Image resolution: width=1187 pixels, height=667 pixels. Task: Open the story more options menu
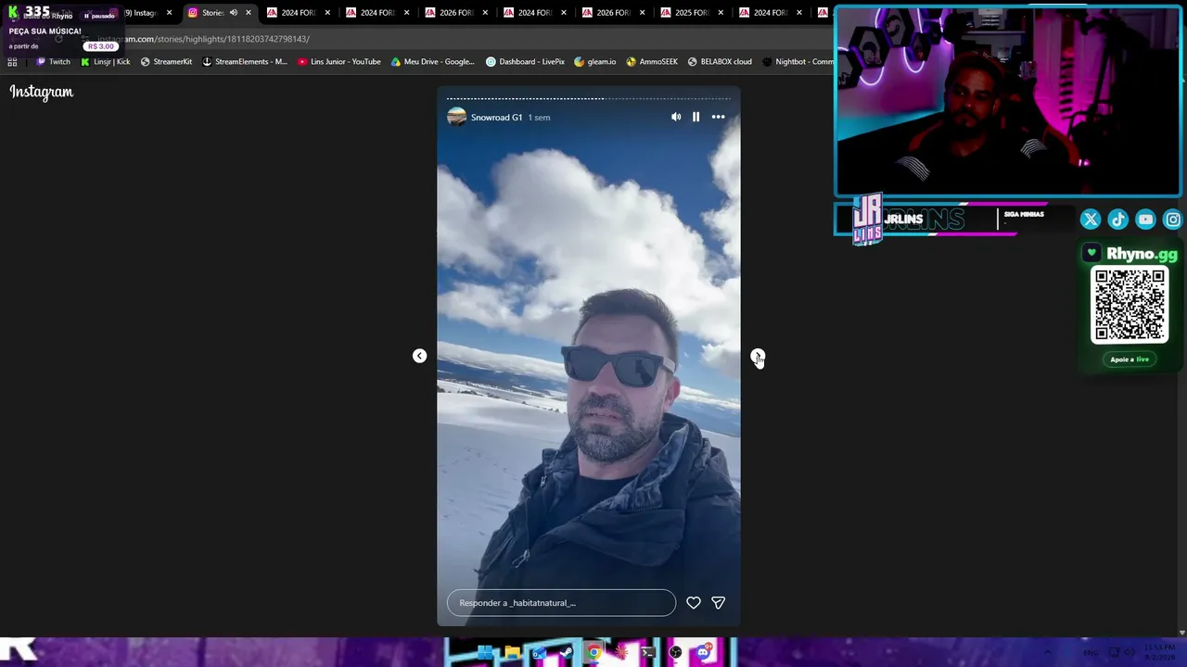click(x=718, y=117)
